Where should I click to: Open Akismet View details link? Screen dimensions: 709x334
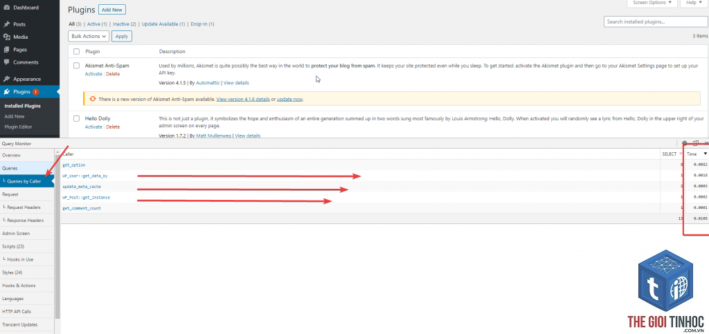tap(236, 83)
